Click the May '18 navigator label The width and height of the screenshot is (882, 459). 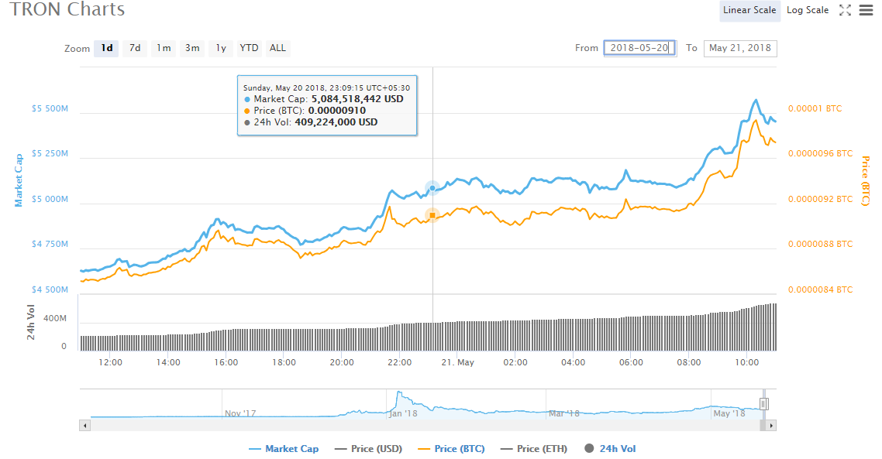click(x=729, y=413)
